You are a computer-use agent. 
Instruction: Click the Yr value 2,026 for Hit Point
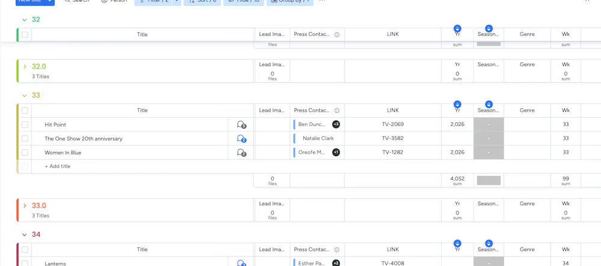[x=457, y=124]
